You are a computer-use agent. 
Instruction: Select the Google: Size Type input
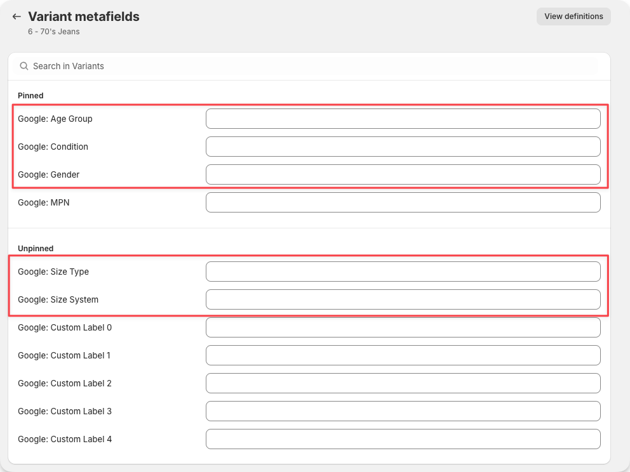click(x=403, y=272)
